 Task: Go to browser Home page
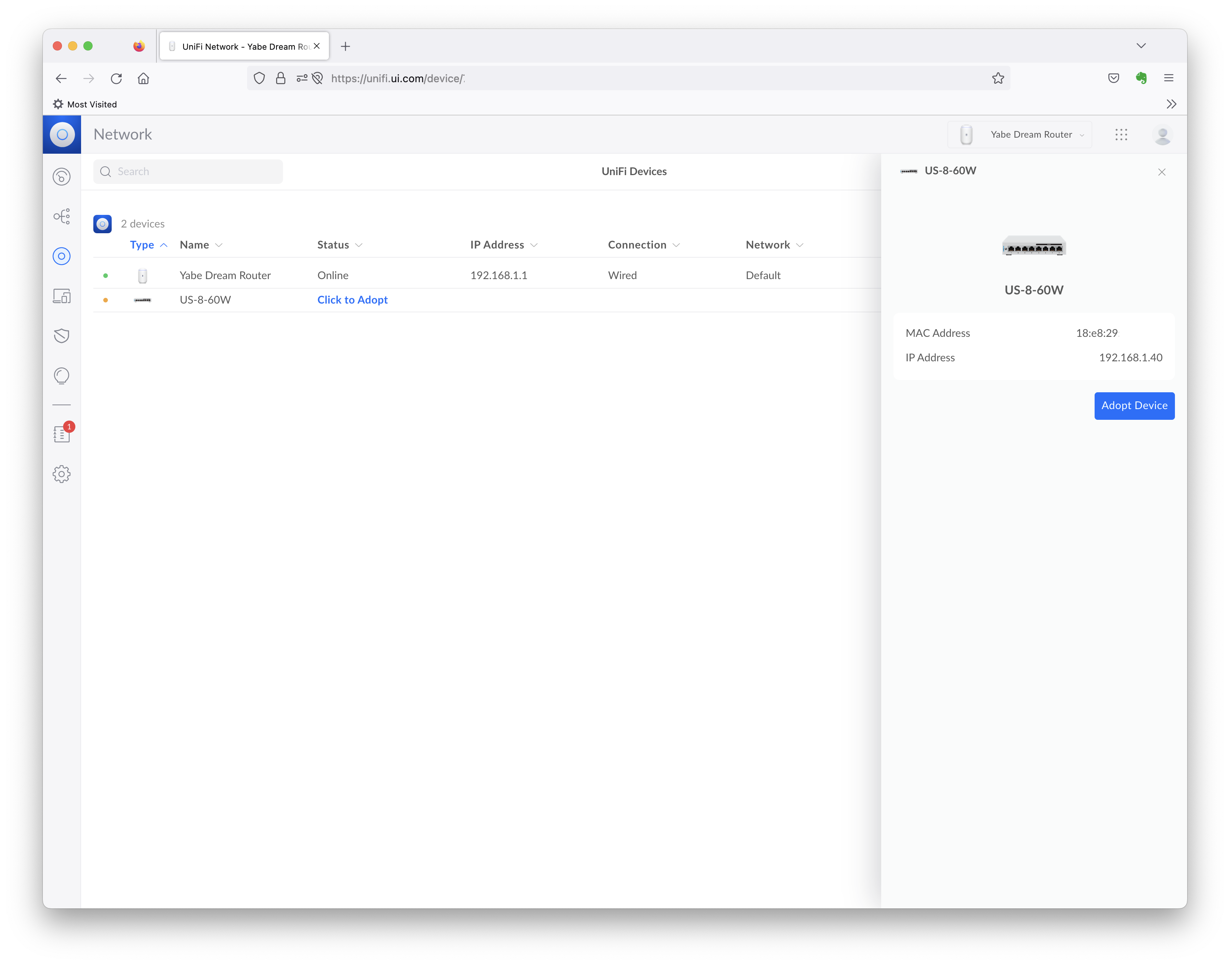[x=143, y=78]
